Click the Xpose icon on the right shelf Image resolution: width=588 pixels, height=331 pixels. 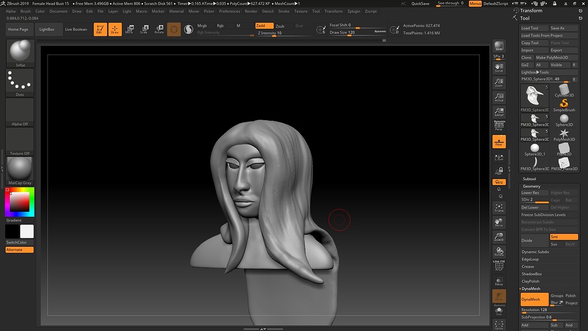499,323
